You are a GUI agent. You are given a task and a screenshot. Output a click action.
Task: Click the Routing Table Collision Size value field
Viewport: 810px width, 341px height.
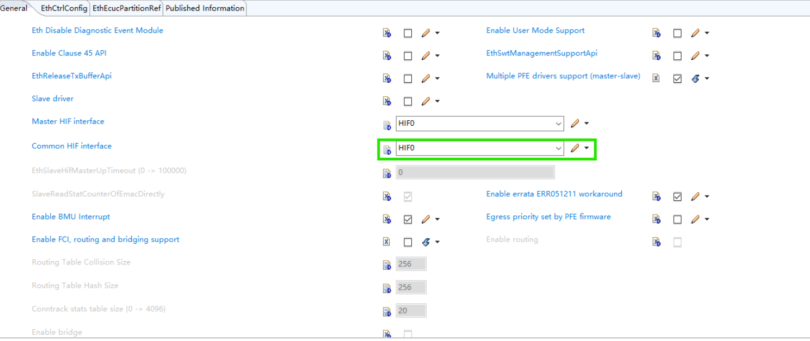tap(411, 263)
